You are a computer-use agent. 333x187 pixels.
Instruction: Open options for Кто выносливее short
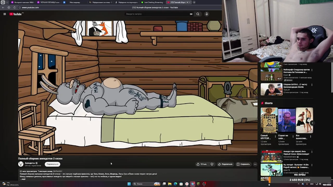tap(311, 136)
